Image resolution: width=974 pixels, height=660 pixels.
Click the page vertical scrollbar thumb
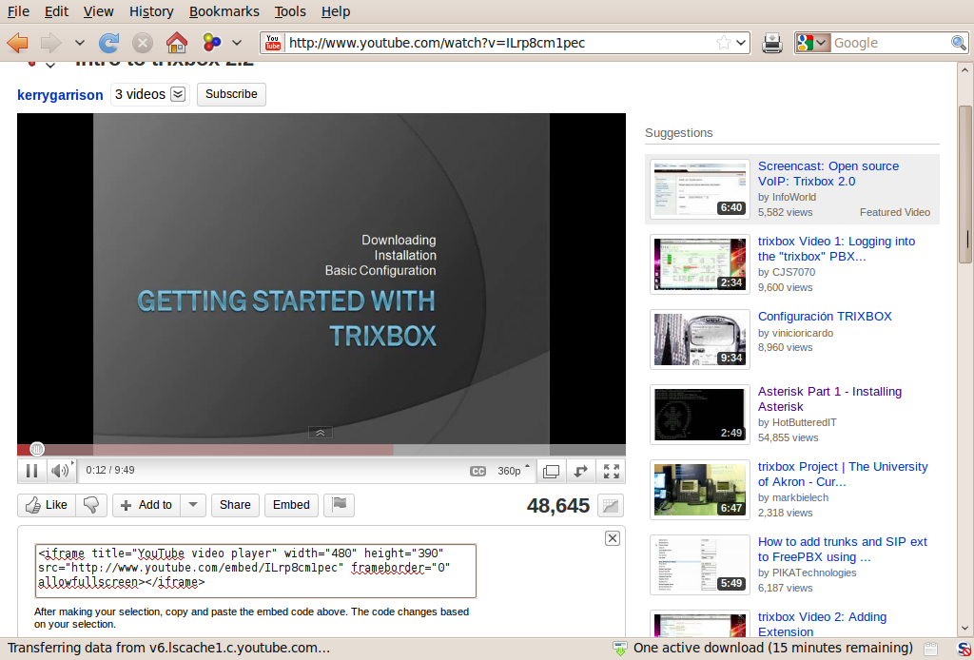pyautogui.click(x=964, y=184)
